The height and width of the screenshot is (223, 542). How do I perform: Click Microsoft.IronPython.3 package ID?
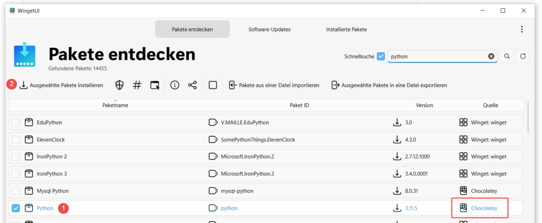point(248,174)
